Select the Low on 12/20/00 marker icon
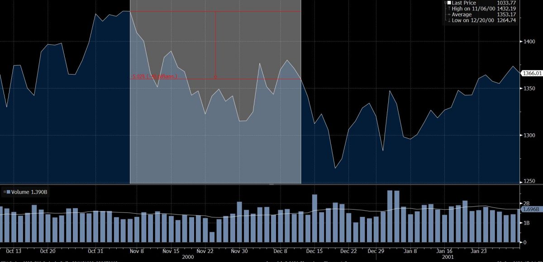The width and height of the screenshot is (543, 262). 448,20
